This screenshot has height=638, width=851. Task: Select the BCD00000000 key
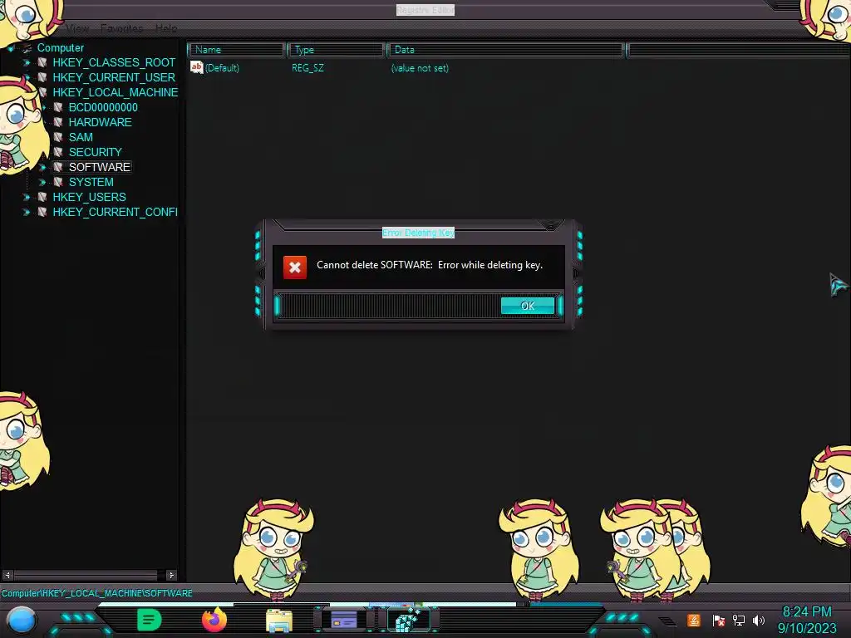(x=103, y=107)
